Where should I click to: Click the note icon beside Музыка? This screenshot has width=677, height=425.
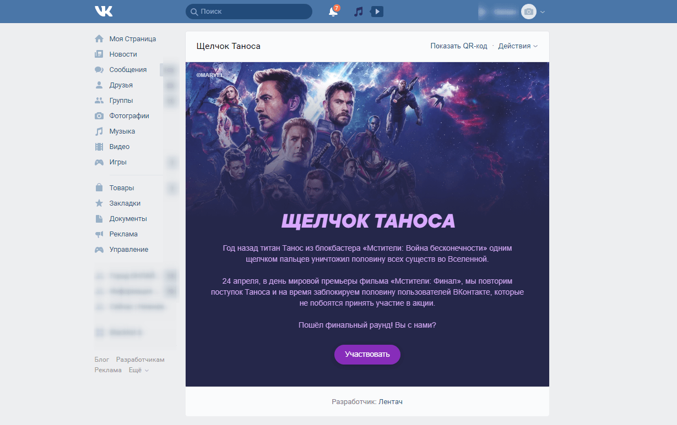[x=99, y=131]
